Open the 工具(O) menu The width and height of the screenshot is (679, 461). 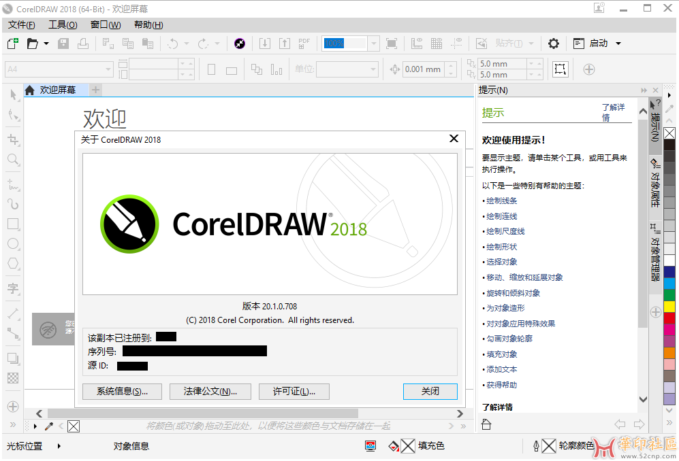[x=63, y=25]
